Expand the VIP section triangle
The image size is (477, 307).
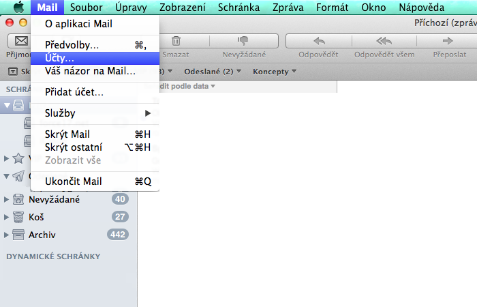pyautogui.click(x=6, y=158)
